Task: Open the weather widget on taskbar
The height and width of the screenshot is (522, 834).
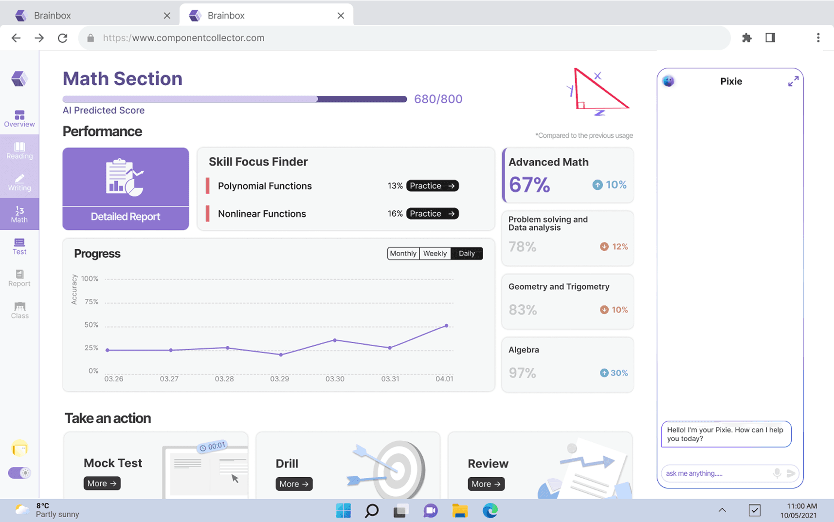Action: (x=47, y=510)
